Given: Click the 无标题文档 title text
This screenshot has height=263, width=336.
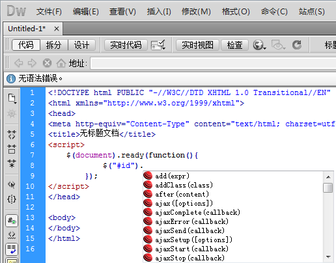Looking at the screenshot, I should click(100, 133).
